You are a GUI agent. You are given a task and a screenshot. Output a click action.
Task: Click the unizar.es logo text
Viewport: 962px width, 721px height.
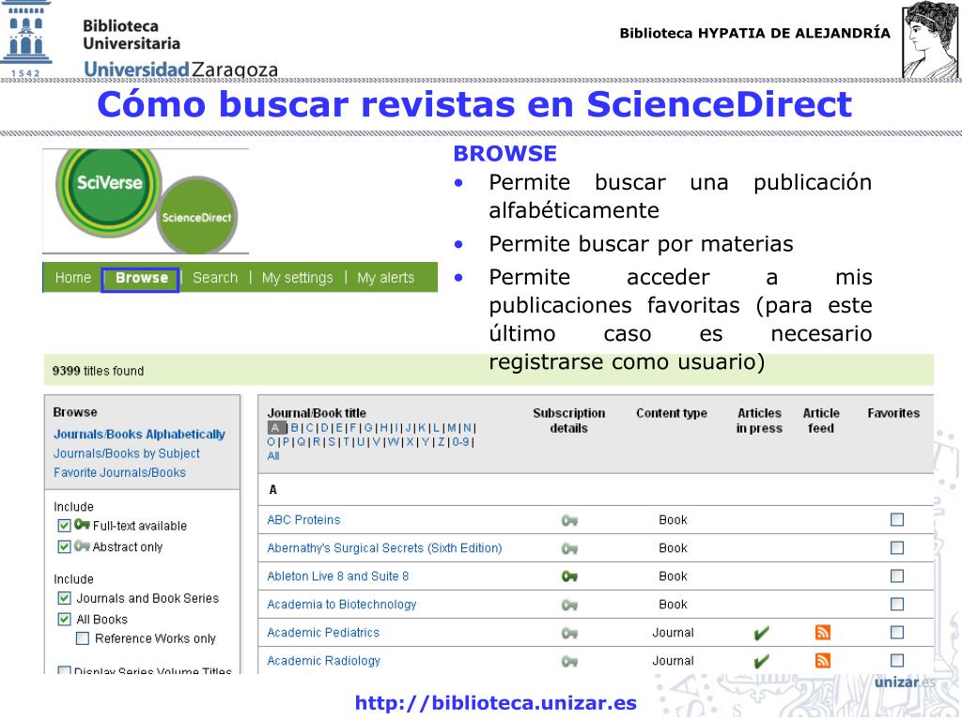coord(905,683)
